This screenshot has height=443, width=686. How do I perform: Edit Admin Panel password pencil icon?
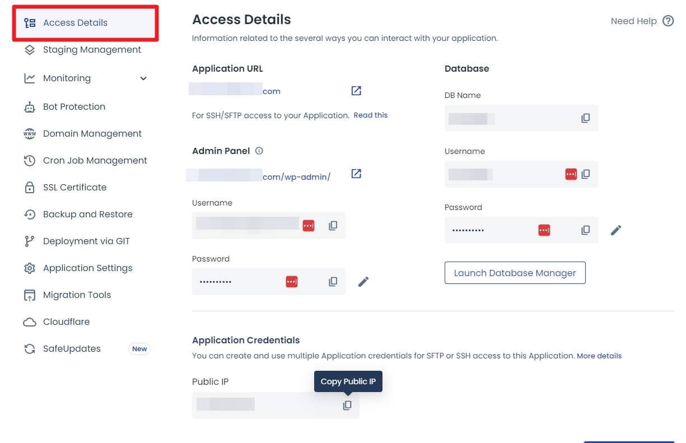363,281
